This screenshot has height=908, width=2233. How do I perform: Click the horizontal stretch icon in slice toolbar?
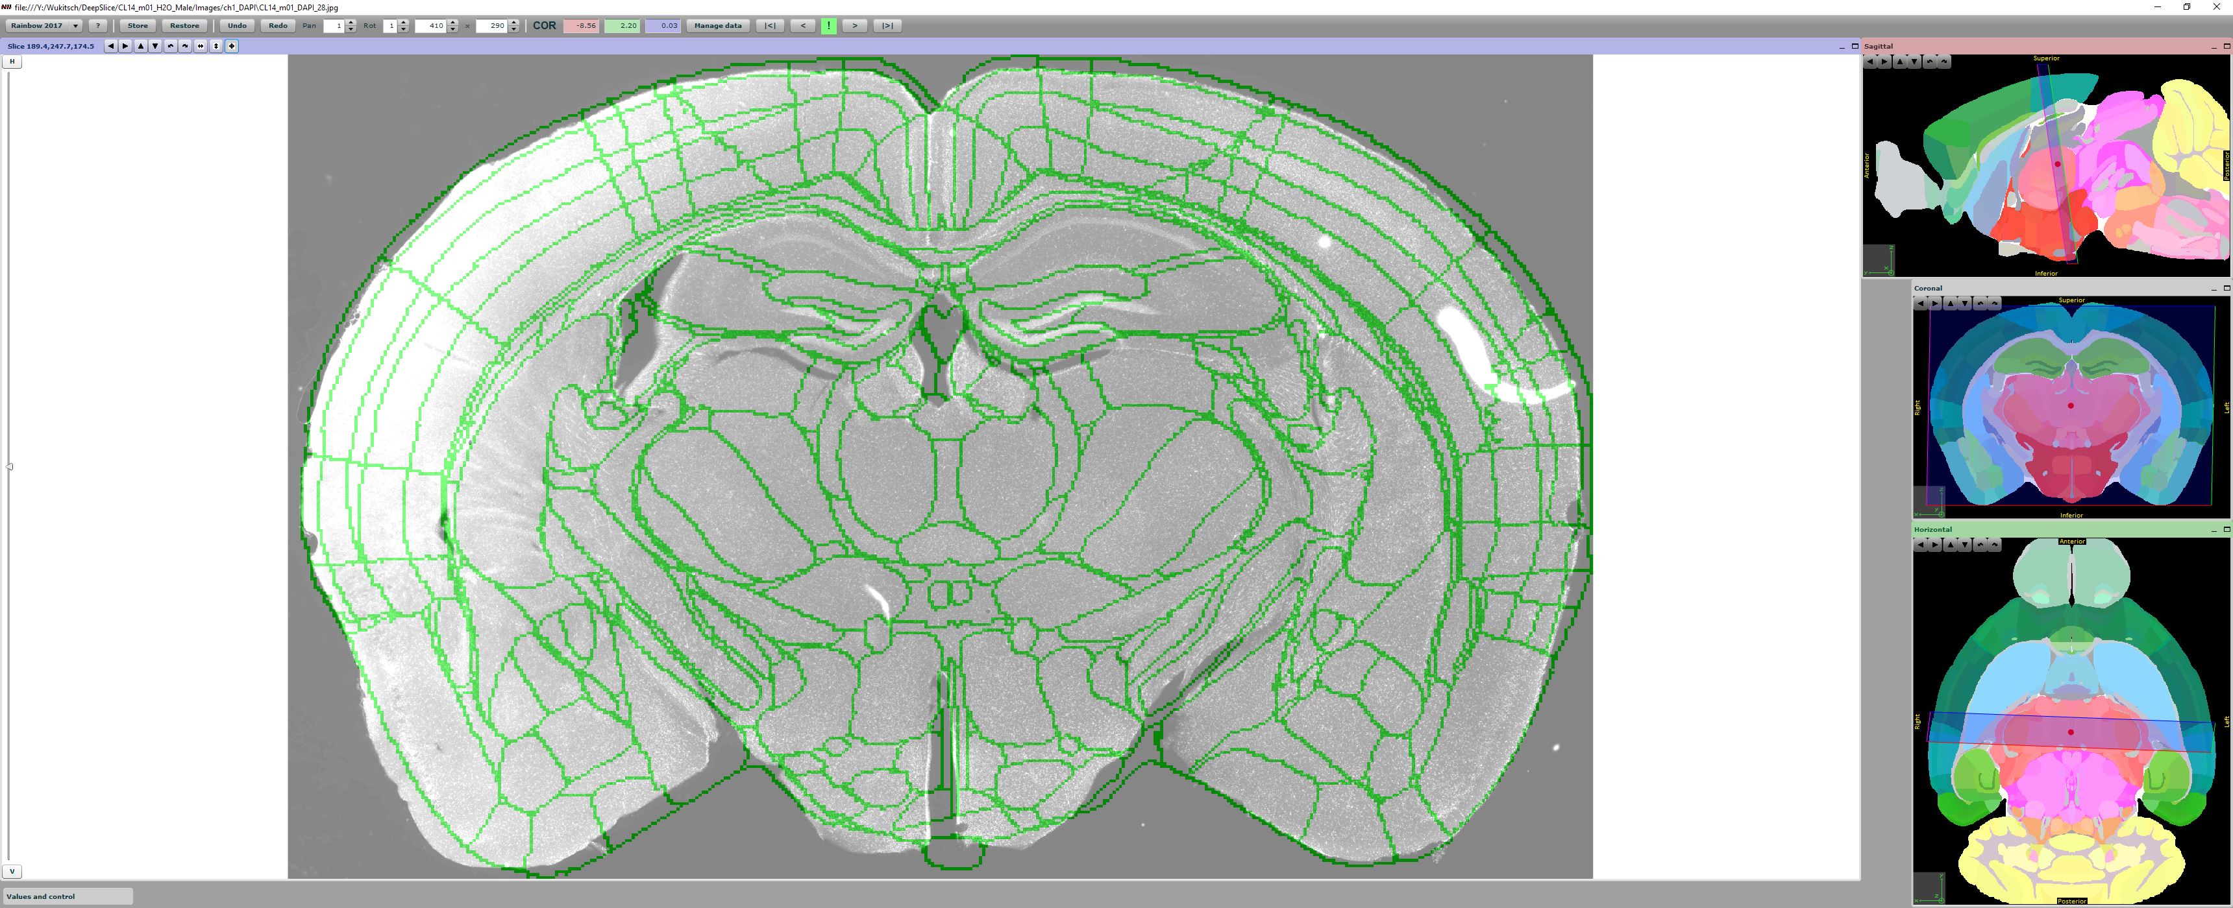(x=201, y=46)
